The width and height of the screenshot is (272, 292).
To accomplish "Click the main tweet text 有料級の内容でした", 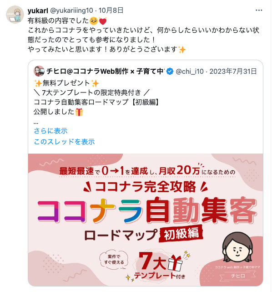I will (x=58, y=20).
